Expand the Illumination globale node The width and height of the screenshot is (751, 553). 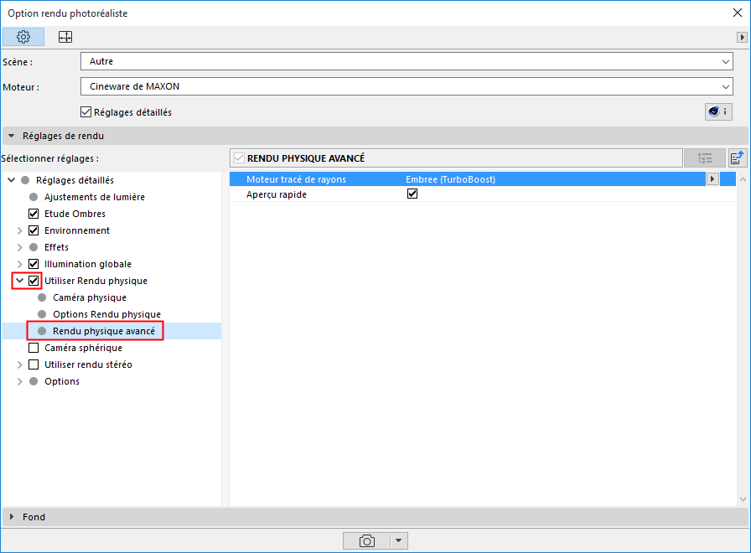pyautogui.click(x=19, y=264)
